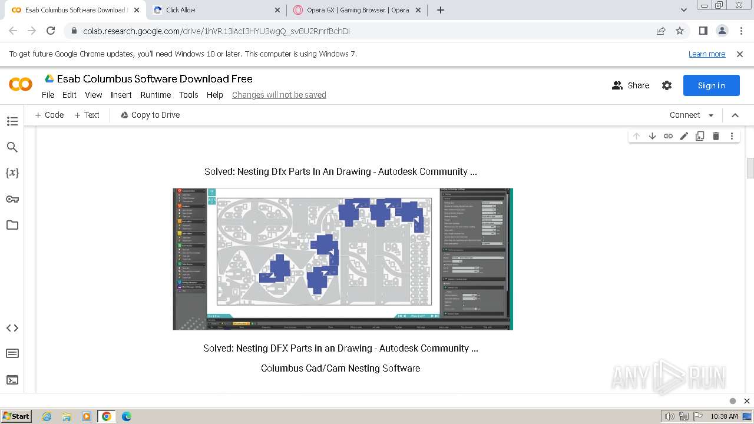
Task: Open the Edit menu
Action: [70, 95]
